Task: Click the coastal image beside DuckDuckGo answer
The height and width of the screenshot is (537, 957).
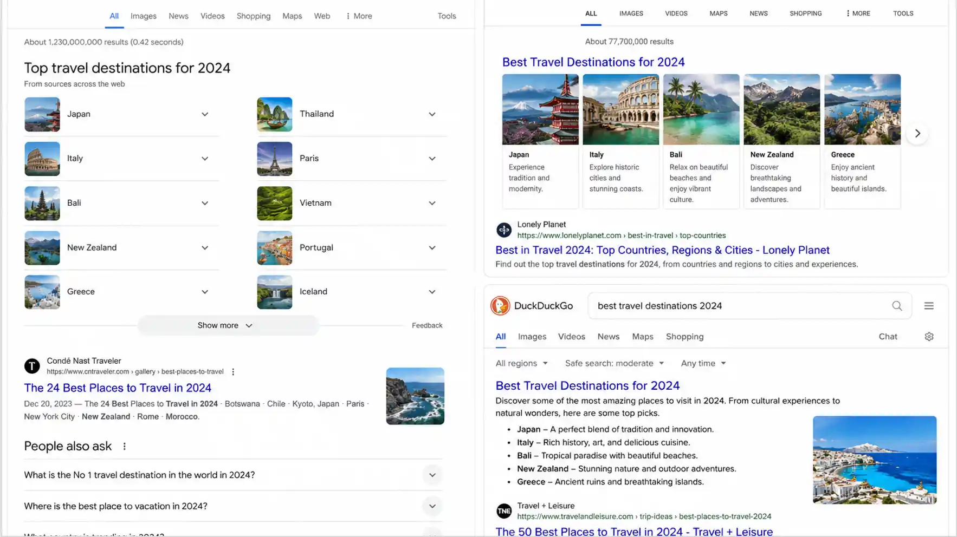Action: (875, 460)
